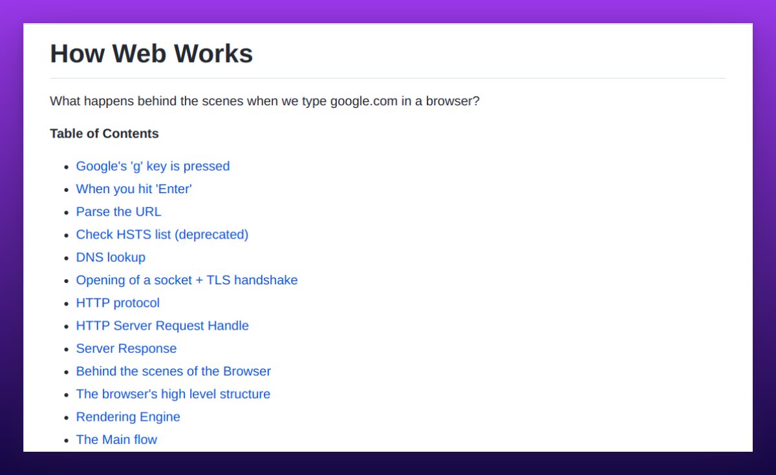Viewport: 776px width, 475px height.
Task: Open "The Main flow" link
Action: 116,439
